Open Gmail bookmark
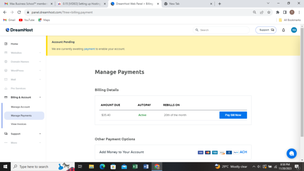This screenshot has width=304, height=171. pyautogui.click(x=9, y=20)
